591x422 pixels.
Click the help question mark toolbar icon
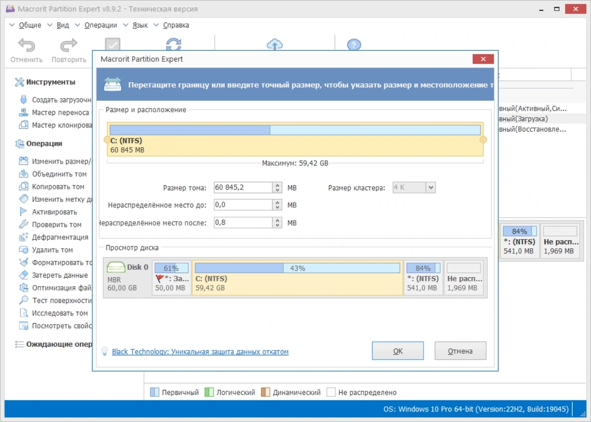tap(354, 44)
